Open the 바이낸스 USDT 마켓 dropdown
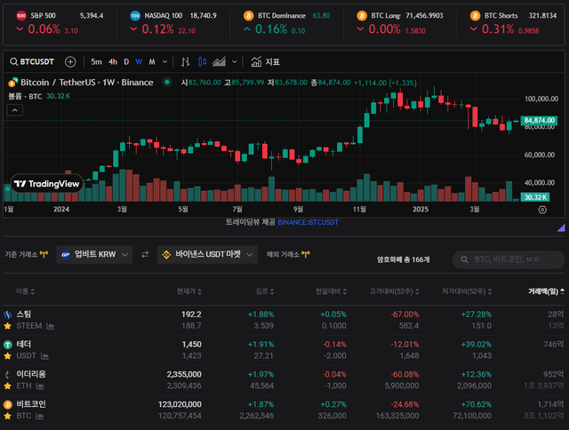The height and width of the screenshot is (430, 569). [207, 254]
